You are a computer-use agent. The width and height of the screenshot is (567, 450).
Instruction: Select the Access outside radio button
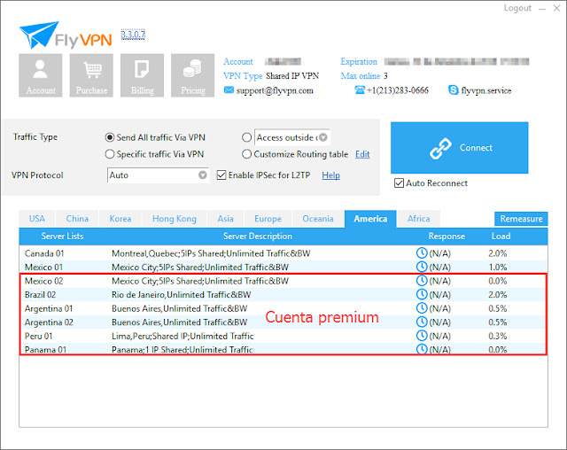[x=246, y=137]
